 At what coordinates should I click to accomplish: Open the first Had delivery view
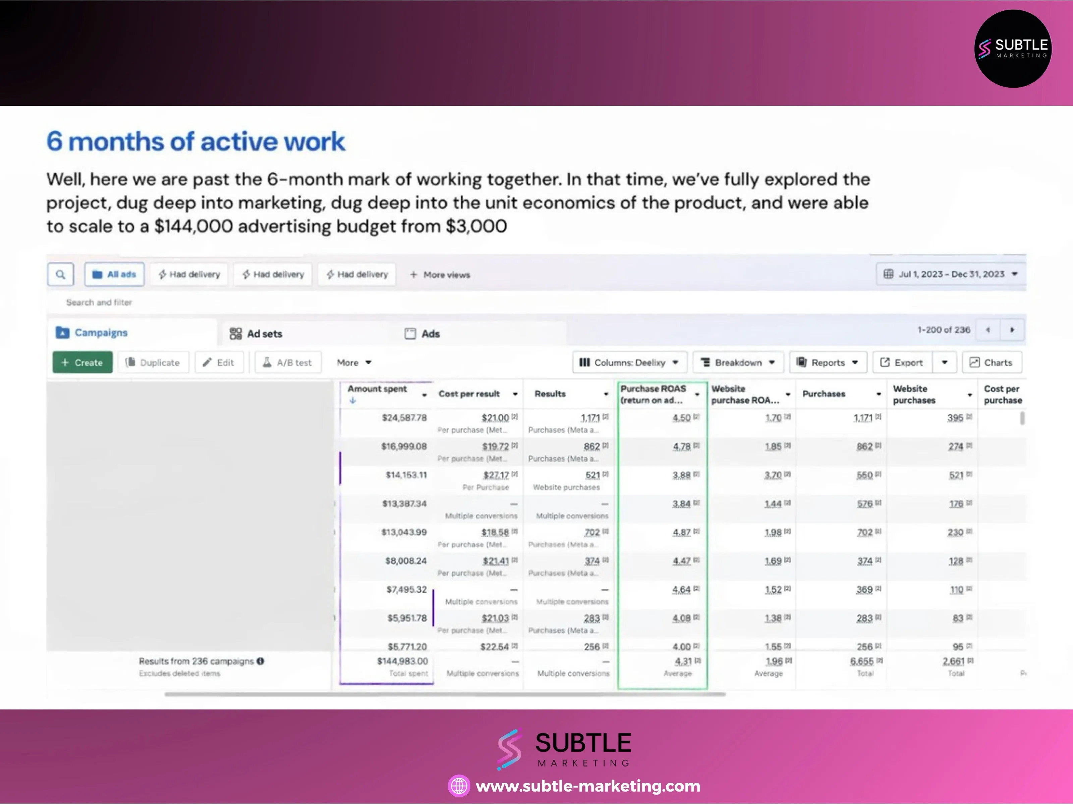[189, 274]
